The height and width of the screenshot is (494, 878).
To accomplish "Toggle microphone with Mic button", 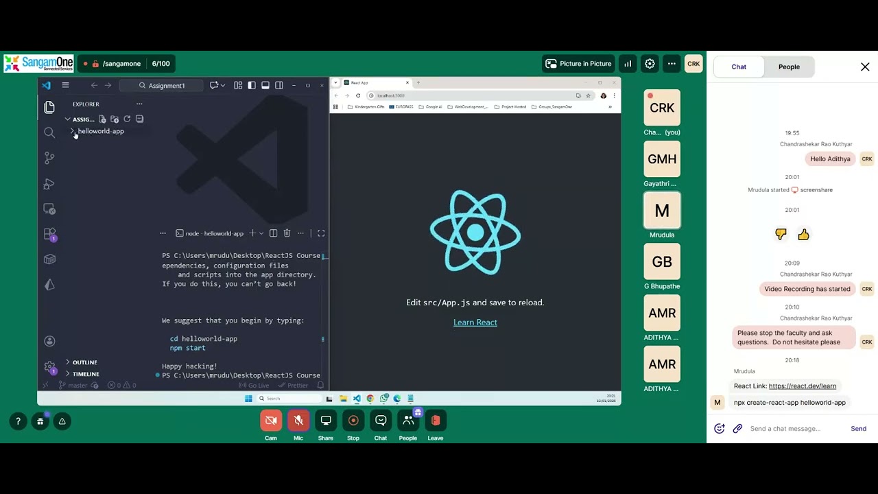I will (x=298, y=421).
